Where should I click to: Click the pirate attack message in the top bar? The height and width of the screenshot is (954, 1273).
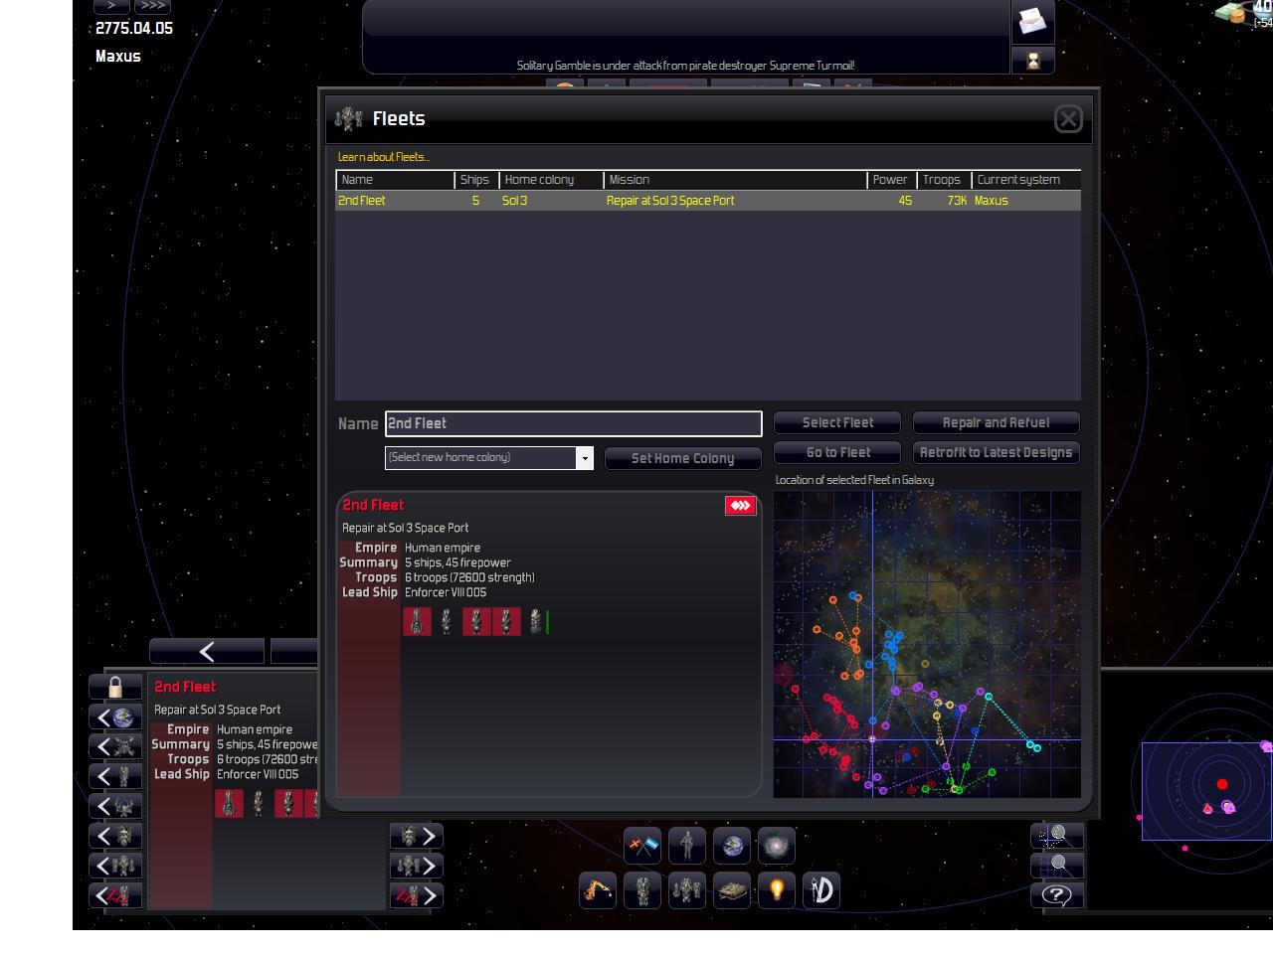click(685, 66)
